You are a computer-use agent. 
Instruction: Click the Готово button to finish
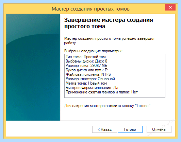130,129
